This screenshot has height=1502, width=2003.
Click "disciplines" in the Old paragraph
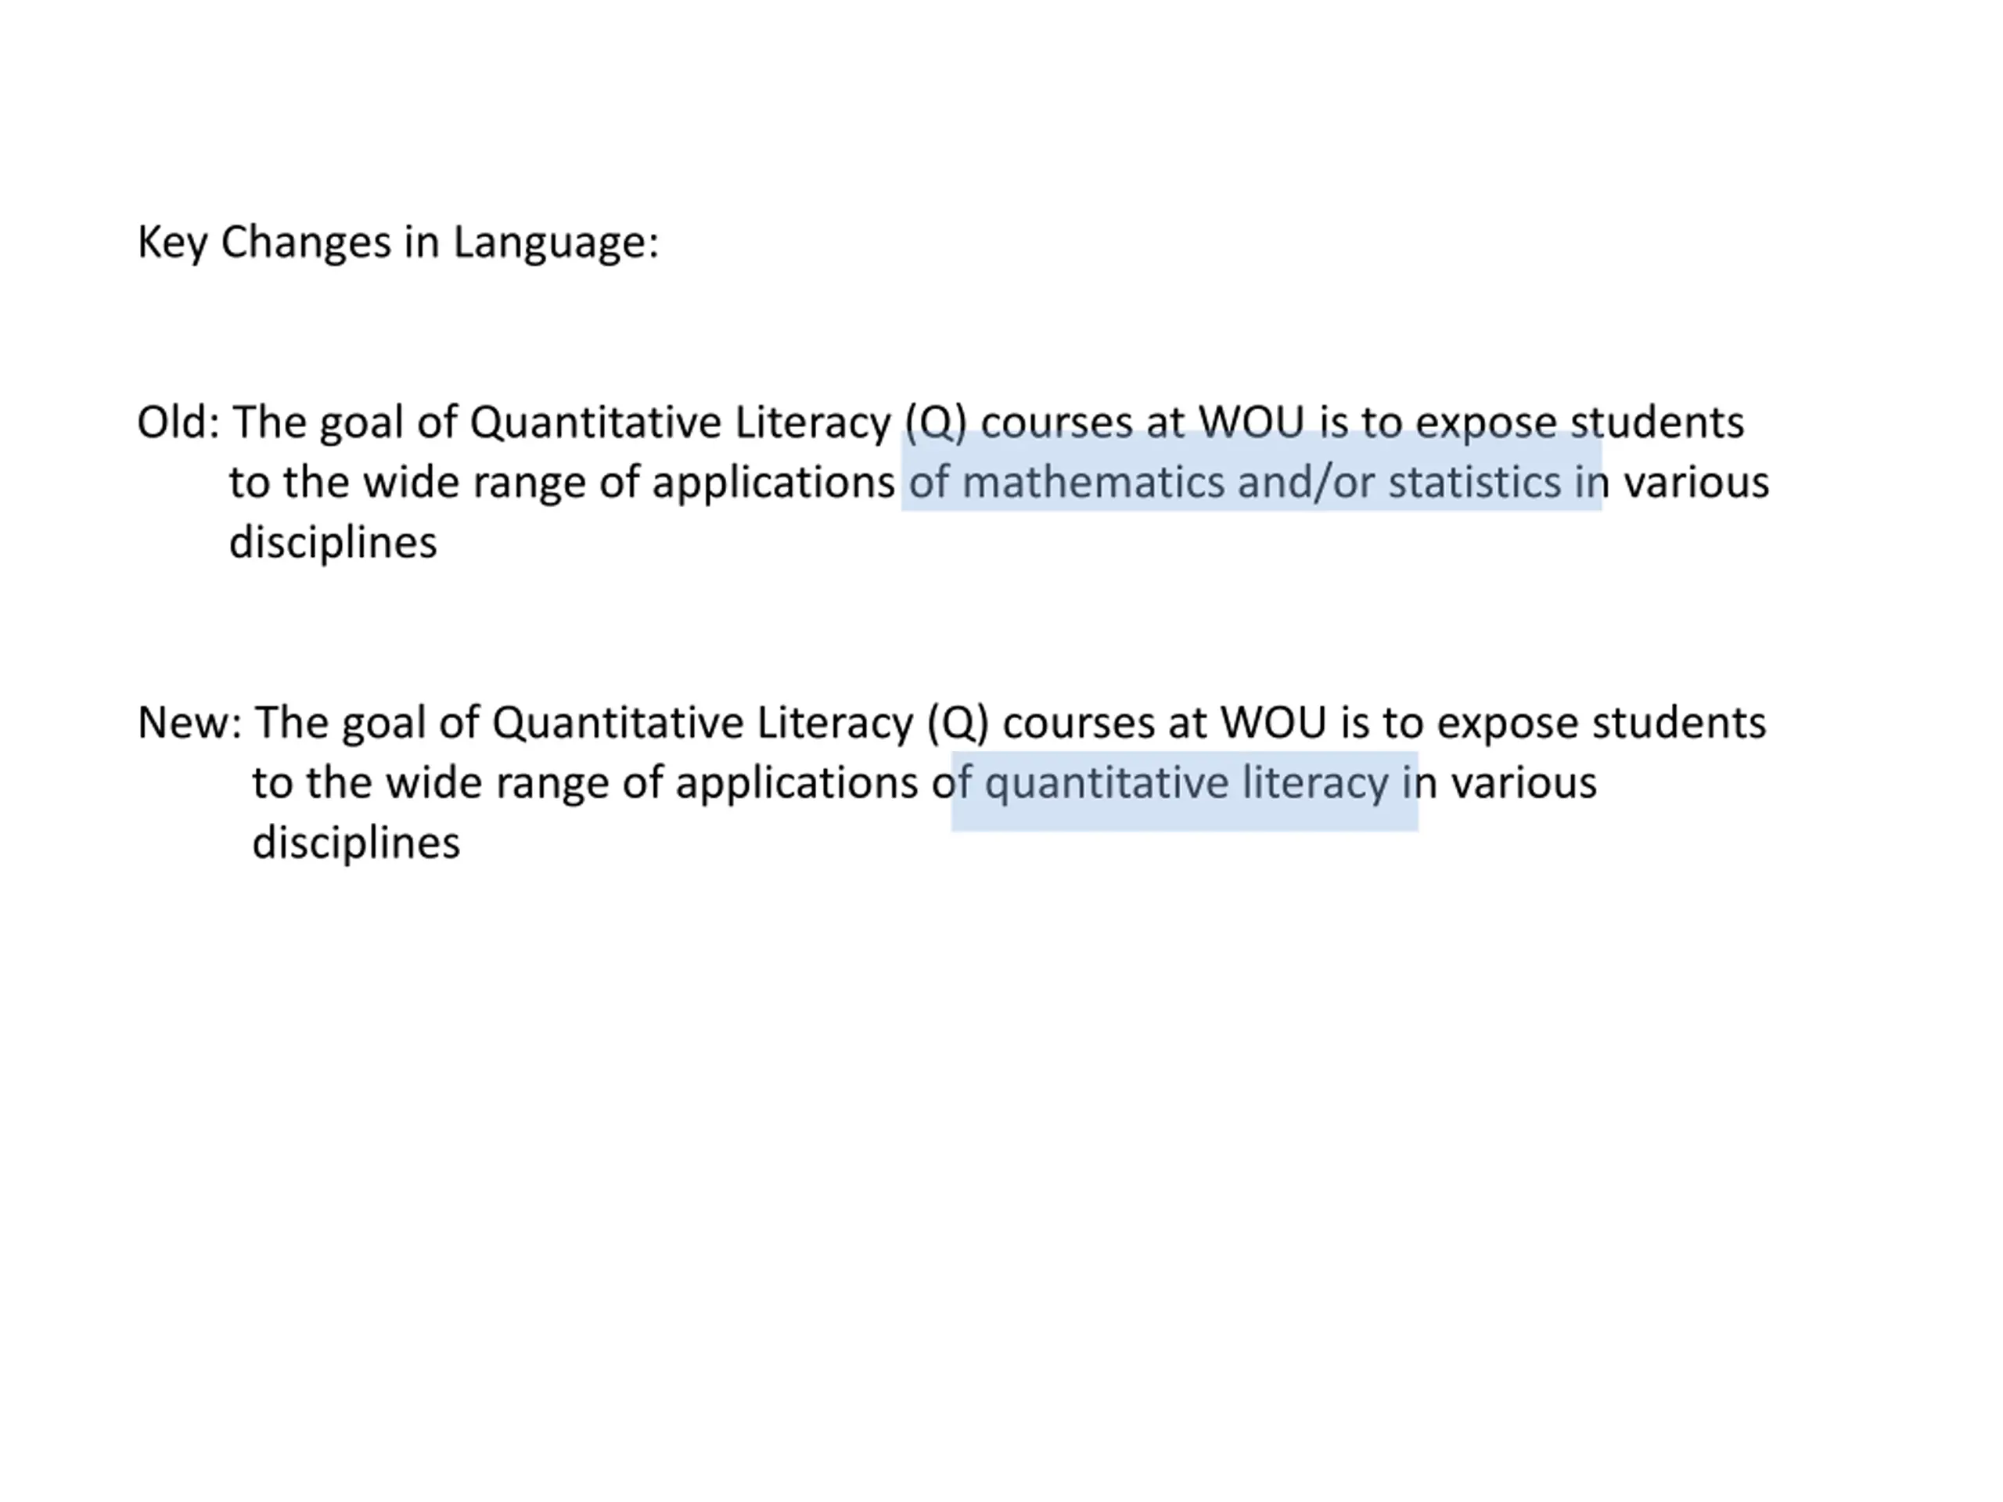pos(333,543)
